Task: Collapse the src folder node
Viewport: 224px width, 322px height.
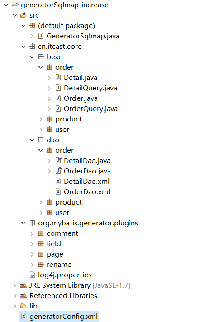Action: click(x=15, y=15)
